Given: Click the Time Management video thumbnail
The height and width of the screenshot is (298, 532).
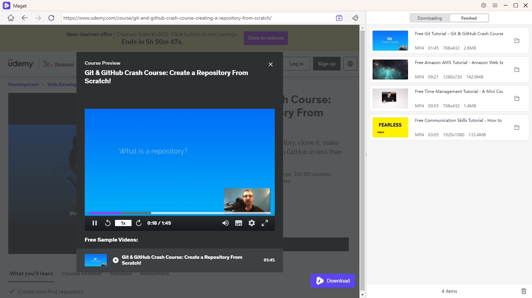Looking at the screenshot, I should point(390,98).
